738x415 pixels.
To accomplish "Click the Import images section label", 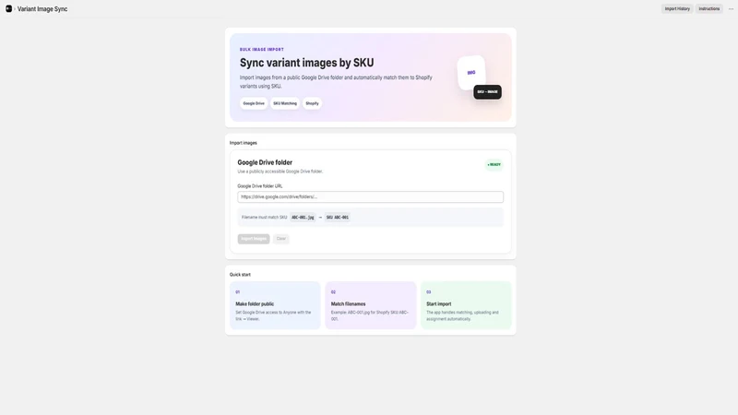I will (x=244, y=143).
